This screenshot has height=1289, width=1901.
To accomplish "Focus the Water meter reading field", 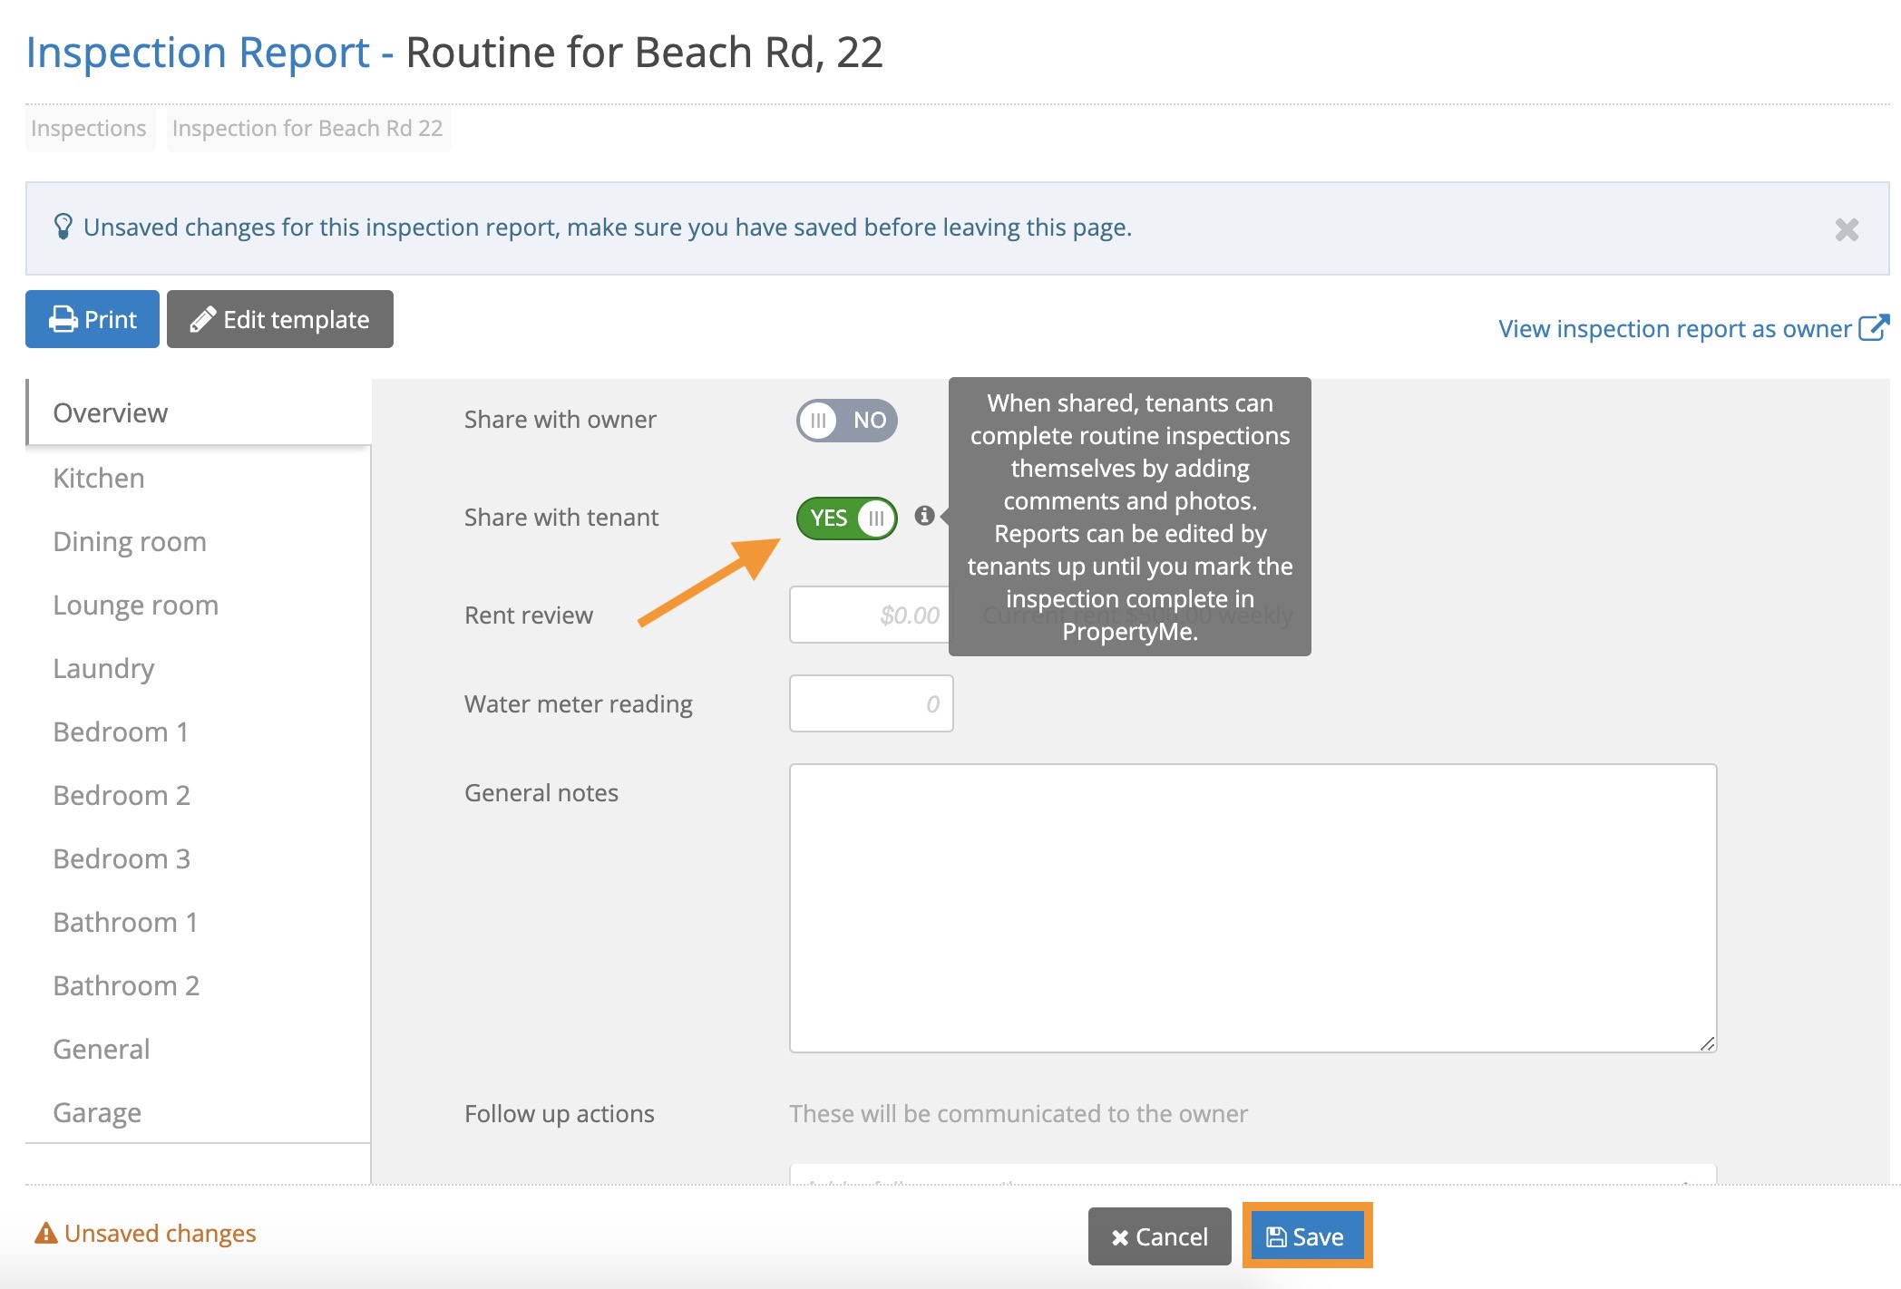I will (871, 703).
